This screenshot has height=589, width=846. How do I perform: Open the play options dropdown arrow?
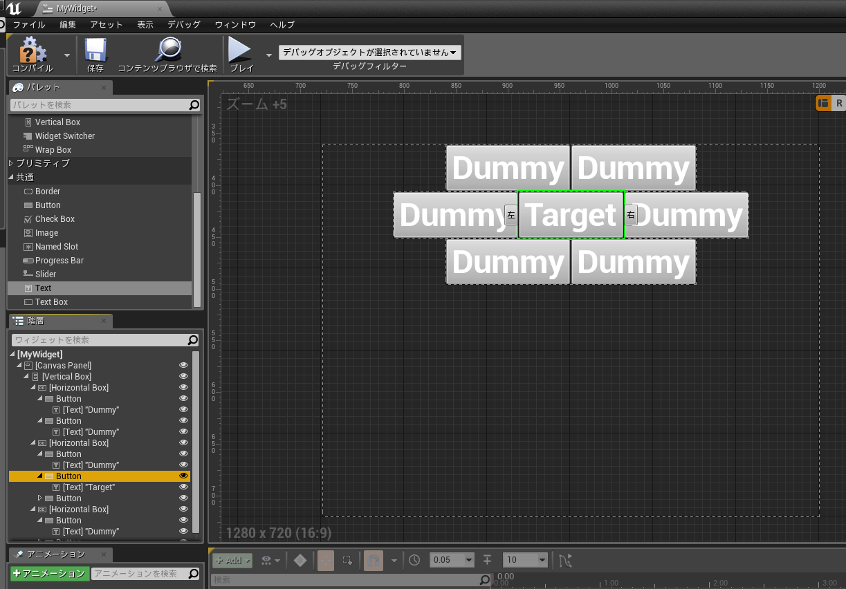[x=269, y=55]
